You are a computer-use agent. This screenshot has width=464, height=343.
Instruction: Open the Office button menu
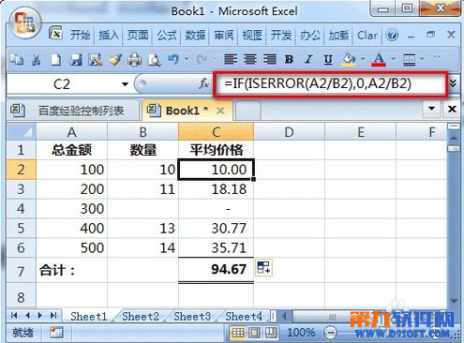coord(25,22)
